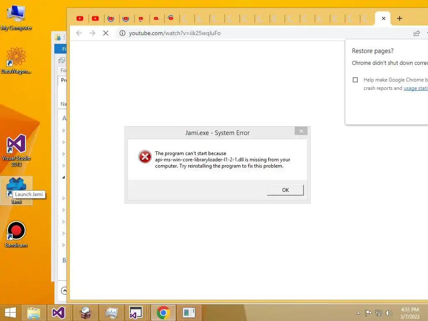
Task: Click the api-ms-win-core-libraryloader dll error text
Action: point(222,160)
